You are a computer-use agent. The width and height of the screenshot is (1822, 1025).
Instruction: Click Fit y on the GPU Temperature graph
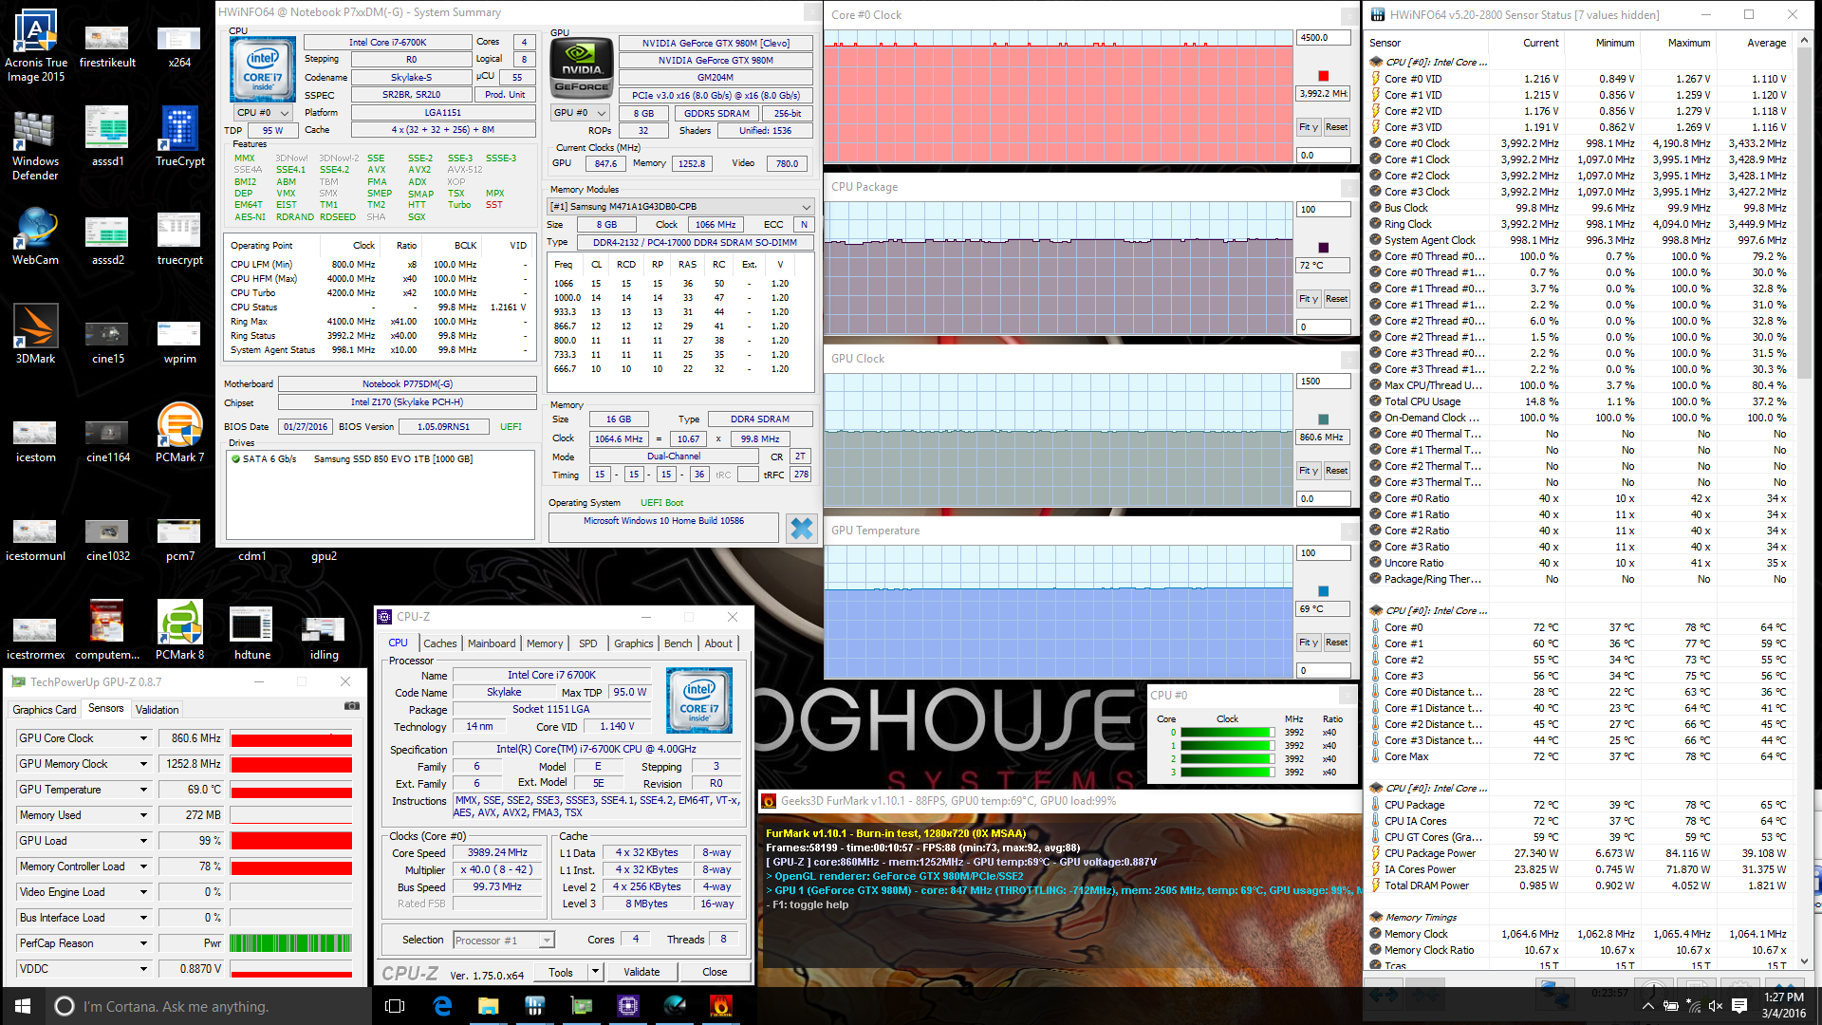click(x=1309, y=643)
